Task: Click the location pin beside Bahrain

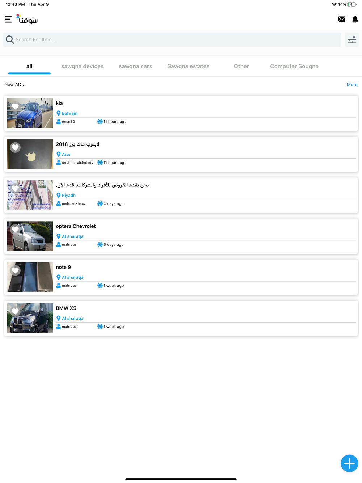Action: [58, 113]
